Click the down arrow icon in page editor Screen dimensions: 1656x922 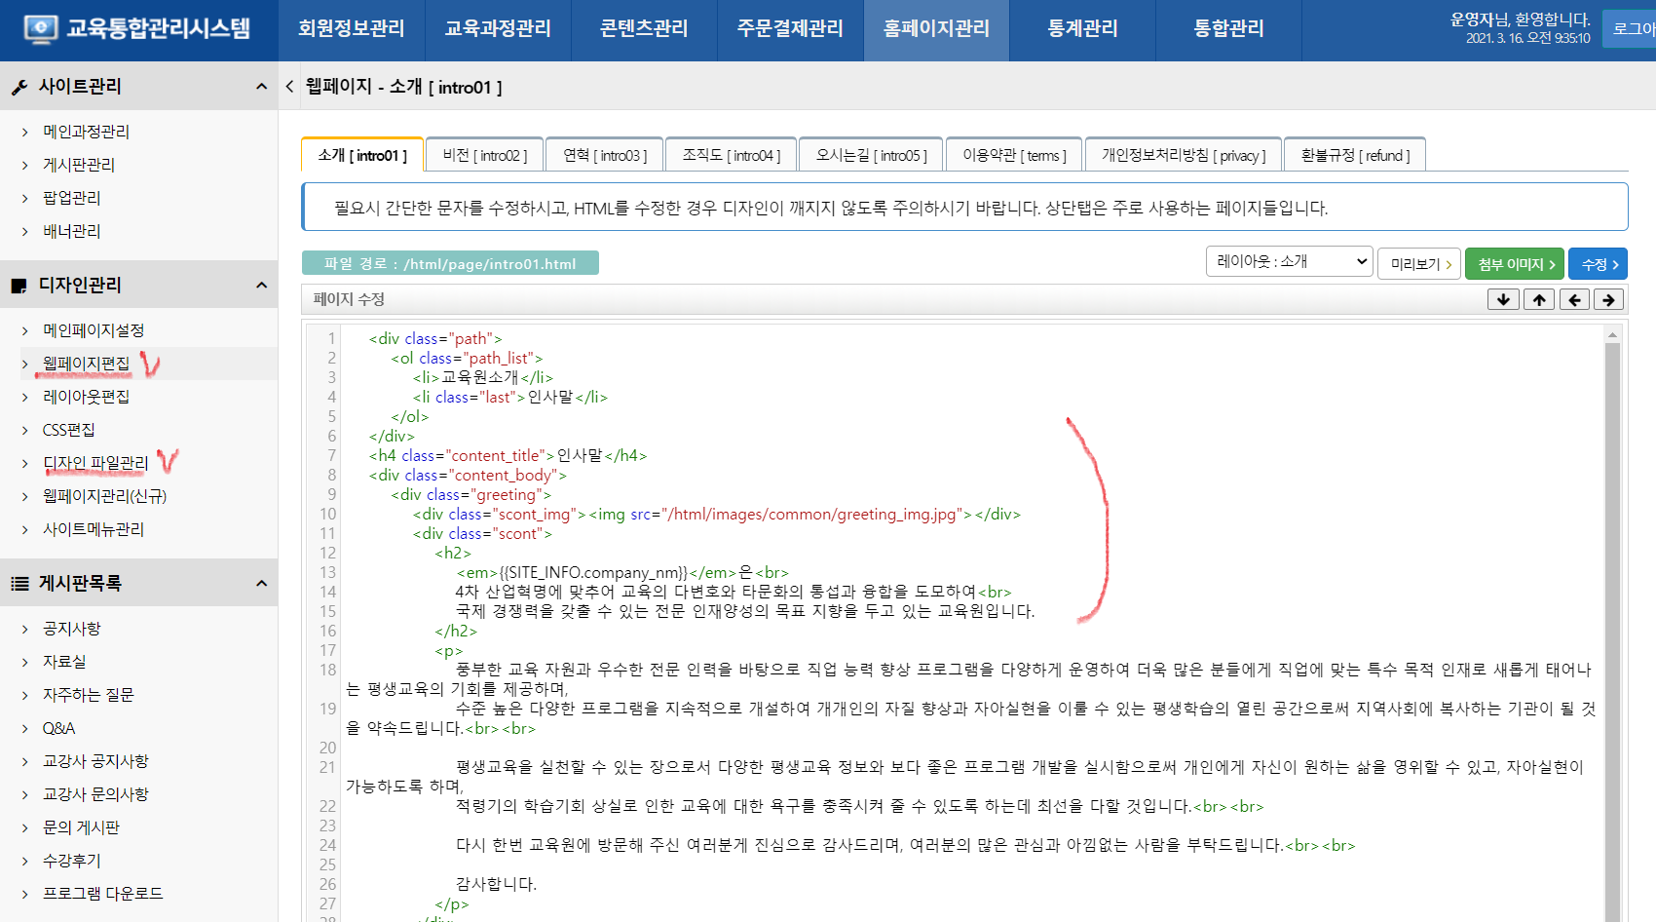tap(1503, 299)
